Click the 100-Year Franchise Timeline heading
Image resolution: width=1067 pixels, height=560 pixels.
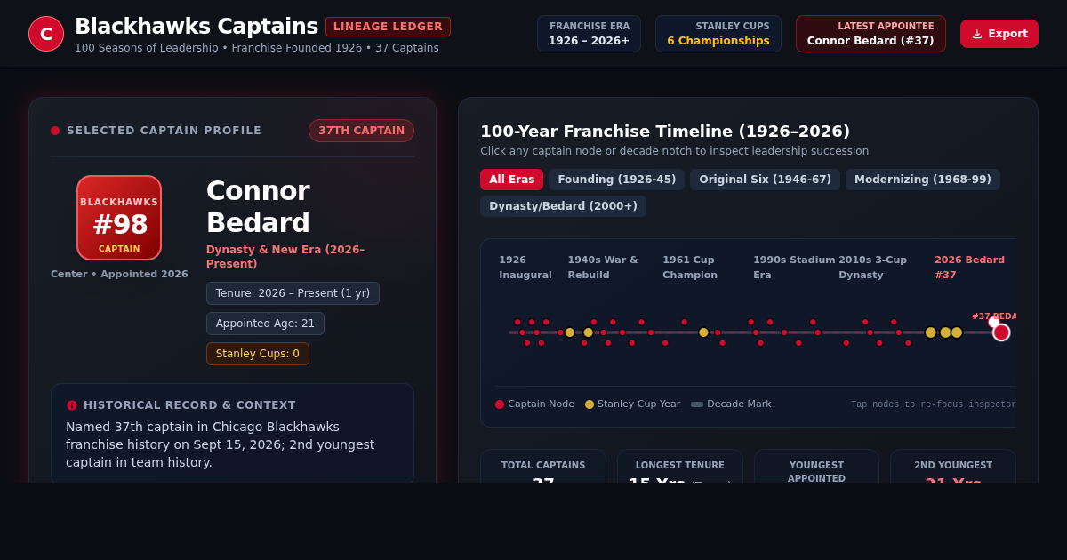tap(665, 132)
